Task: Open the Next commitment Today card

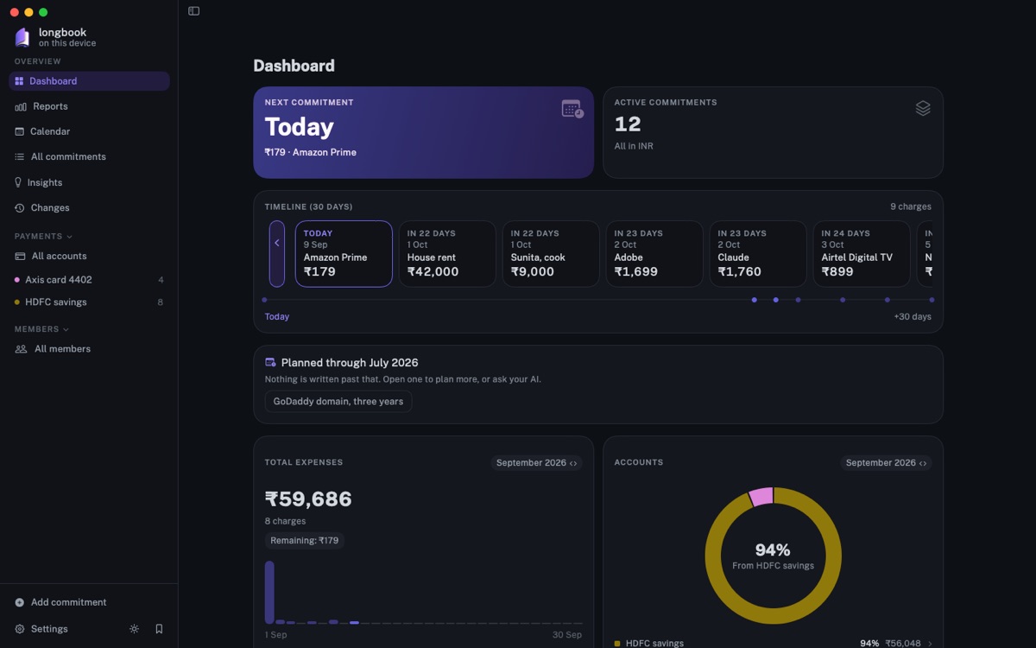Action: (x=423, y=132)
